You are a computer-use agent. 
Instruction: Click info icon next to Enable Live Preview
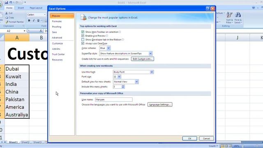[107, 36]
